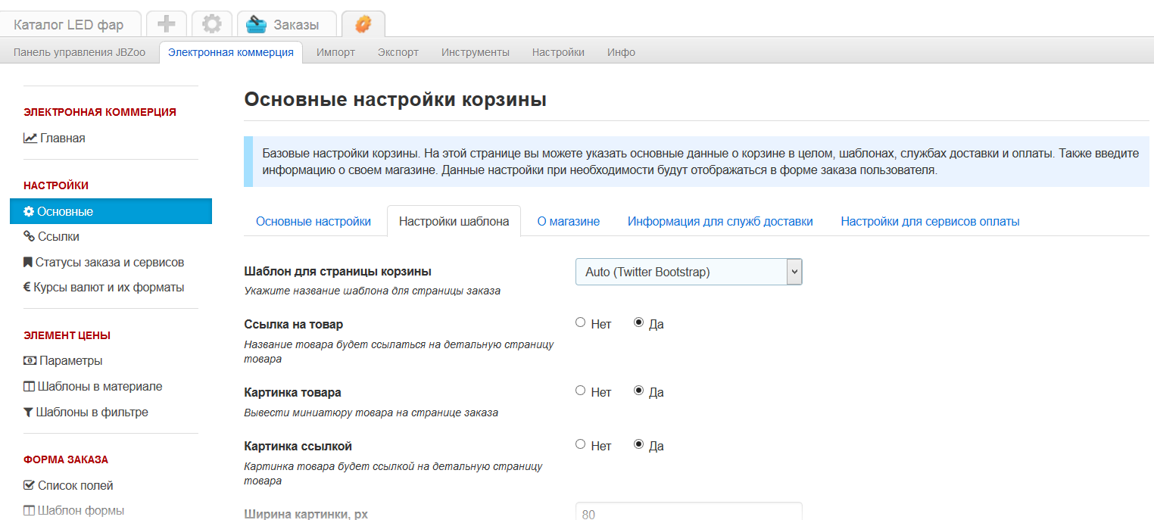1154x520 pixels.
Task: Select Нет for Ссылка на товар
Action: (x=581, y=322)
